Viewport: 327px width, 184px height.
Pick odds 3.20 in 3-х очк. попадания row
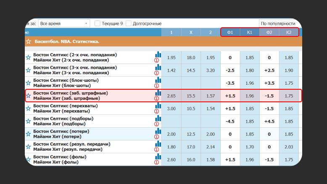click(x=210, y=70)
